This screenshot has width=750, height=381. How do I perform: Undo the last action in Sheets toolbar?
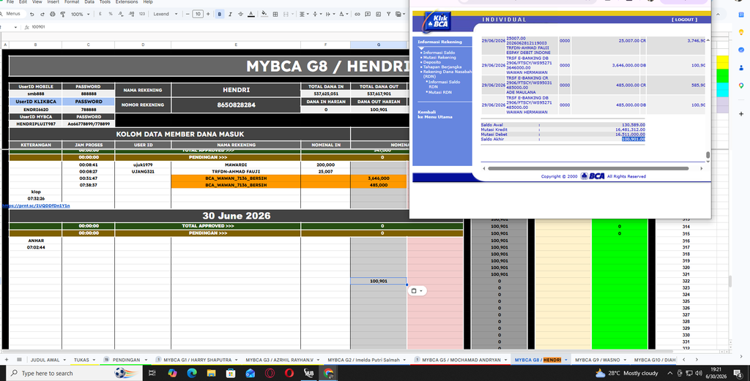(x=32, y=15)
